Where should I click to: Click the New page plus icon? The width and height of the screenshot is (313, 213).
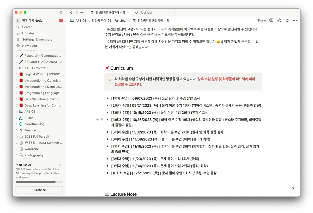click(18, 46)
